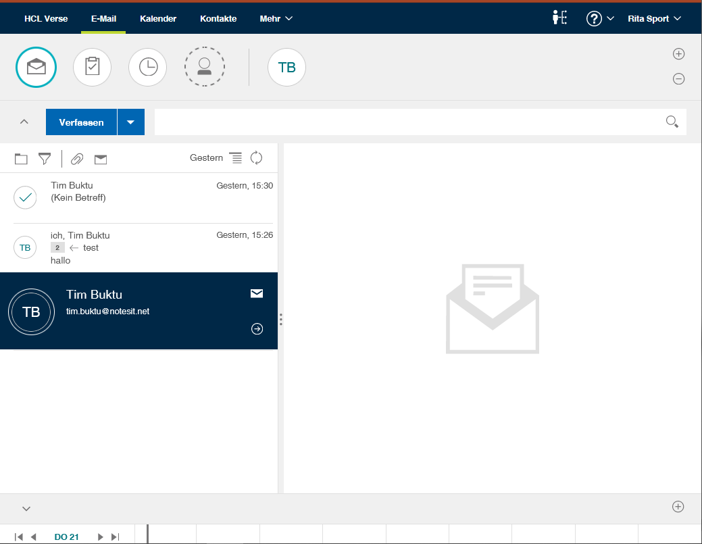The height and width of the screenshot is (544, 702).
Task: Expand the Mehr menu
Action: pos(276,19)
